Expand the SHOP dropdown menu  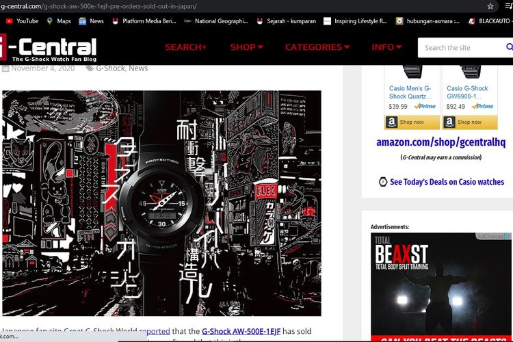tap(246, 47)
